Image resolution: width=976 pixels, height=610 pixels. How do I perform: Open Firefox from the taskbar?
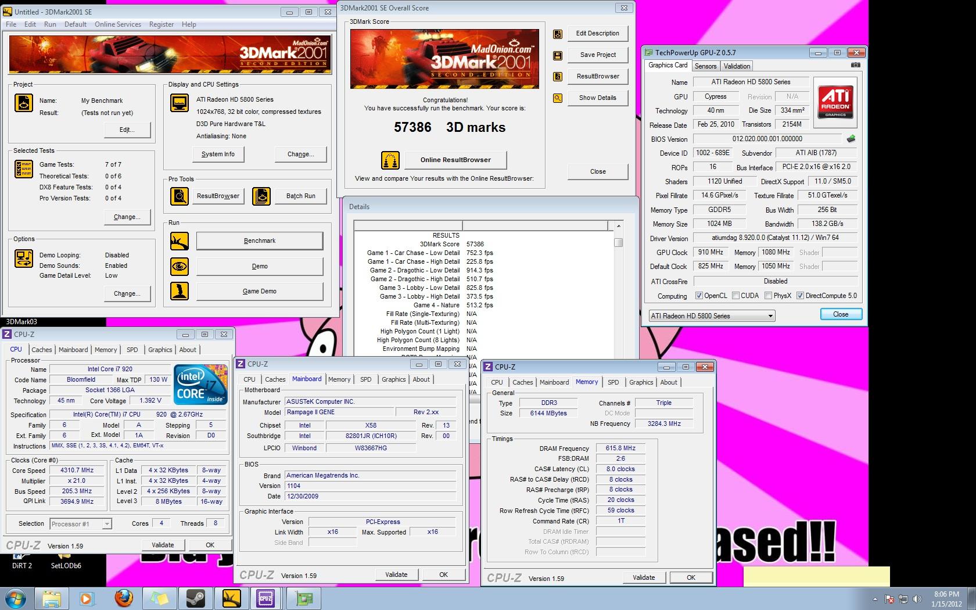(123, 598)
